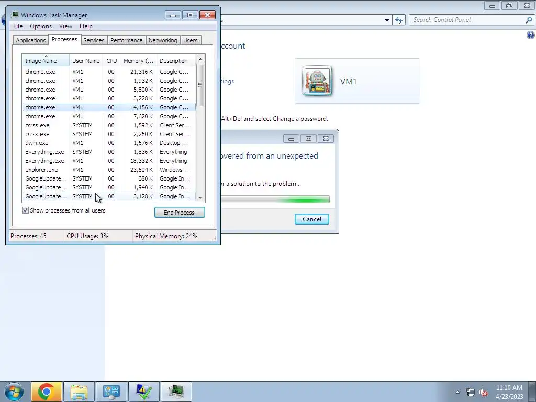
Task: Show hidden tray icons arrow
Action: [x=457, y=392]
